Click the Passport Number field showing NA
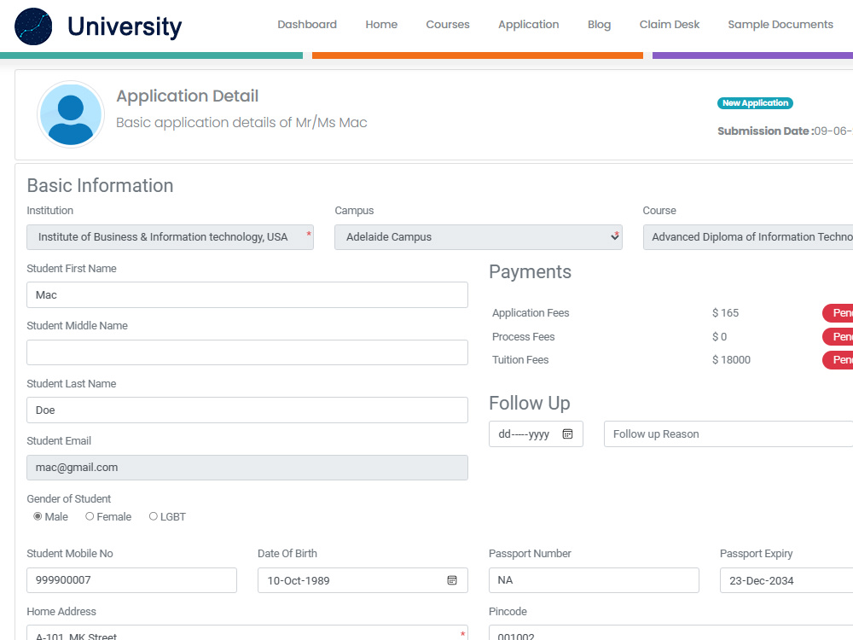This screenshot has height=640, width=853. [594, 580]
